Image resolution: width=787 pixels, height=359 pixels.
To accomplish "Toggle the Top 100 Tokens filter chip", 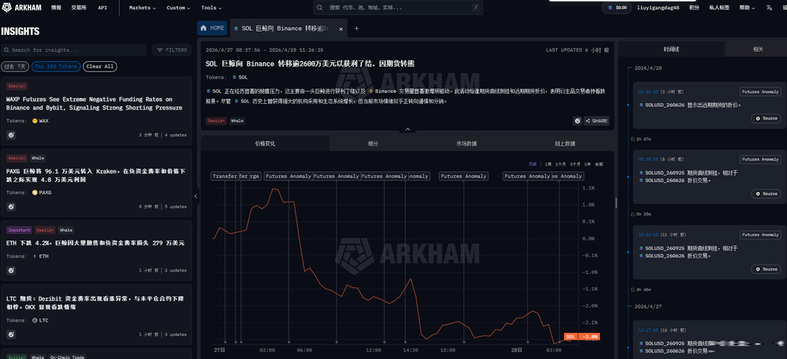I will (56, 66).
